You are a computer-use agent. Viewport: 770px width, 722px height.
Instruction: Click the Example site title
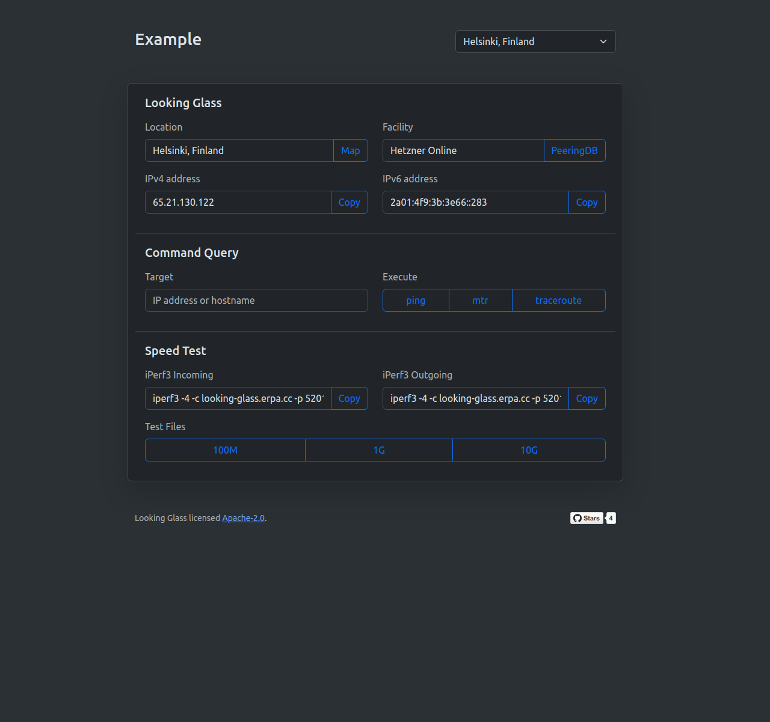(168, 40)
